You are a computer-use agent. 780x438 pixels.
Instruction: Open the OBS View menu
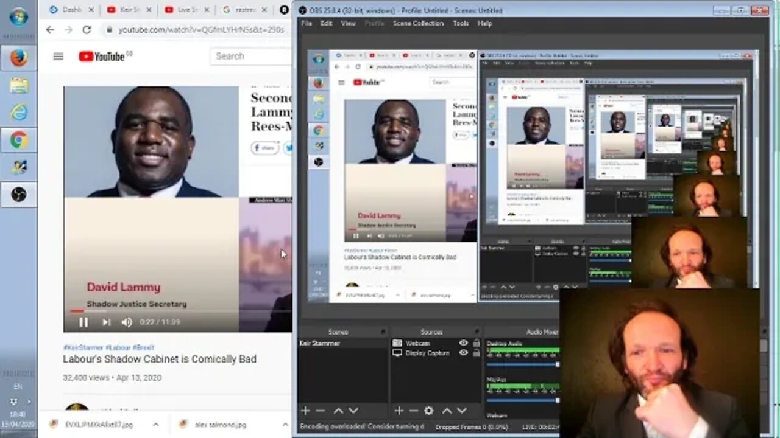coord(348,23)
